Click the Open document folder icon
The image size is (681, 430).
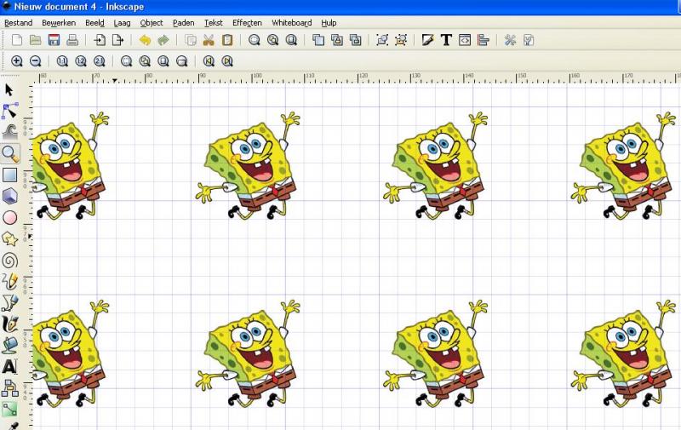click(x=35, y=40)
